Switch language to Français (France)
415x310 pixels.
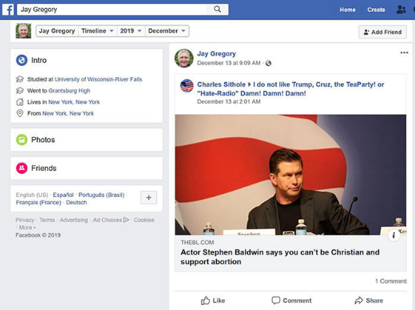[38, 202]
